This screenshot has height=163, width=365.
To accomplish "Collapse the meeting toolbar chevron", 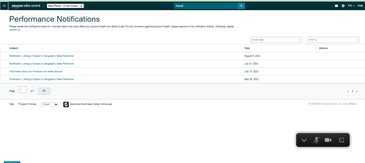I will 304,140.
